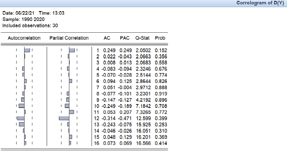
Task: Click lag 10 autocorrelation bar
Action: point(22,106)
